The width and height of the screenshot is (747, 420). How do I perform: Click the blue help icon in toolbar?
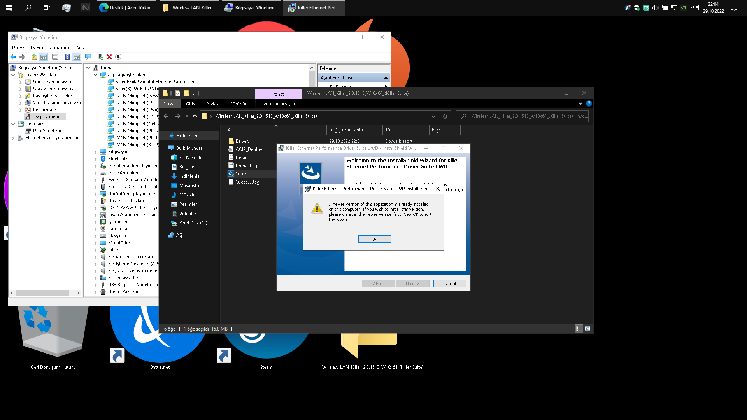tap(67, 57)
